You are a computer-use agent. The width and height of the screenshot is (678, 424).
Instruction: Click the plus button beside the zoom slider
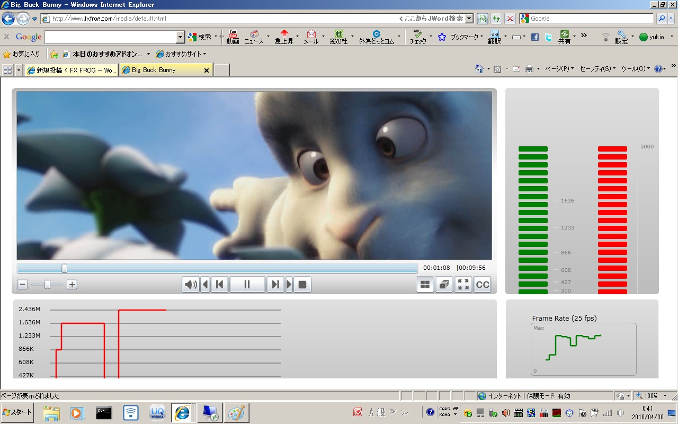72,285
